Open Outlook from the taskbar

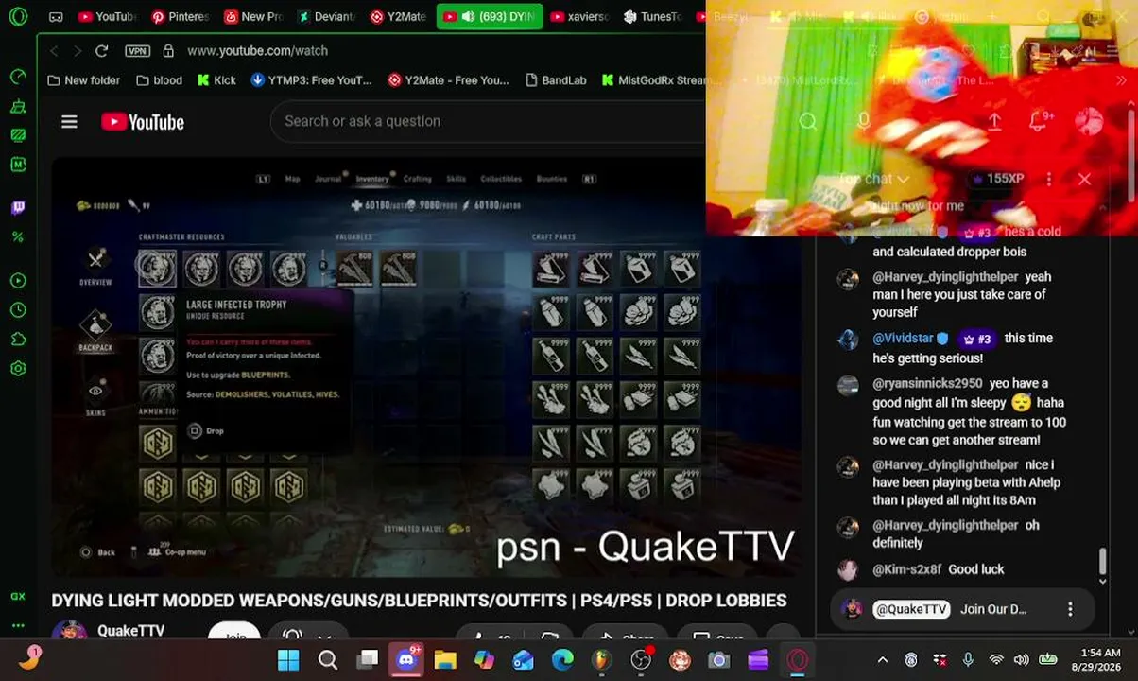tap(523, 660)
